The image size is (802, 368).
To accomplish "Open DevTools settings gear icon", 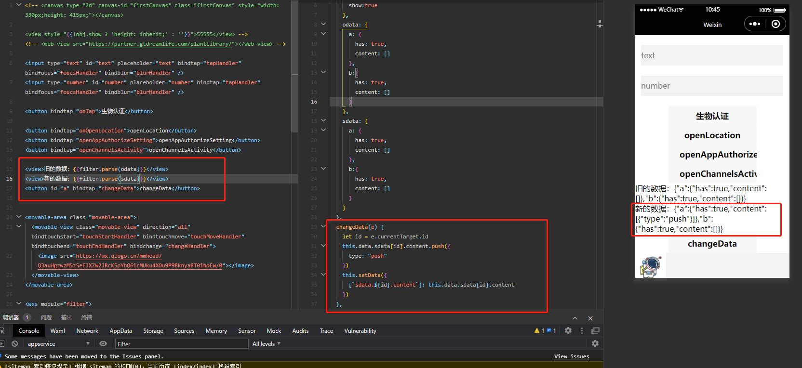I will [x=568, y=330].
